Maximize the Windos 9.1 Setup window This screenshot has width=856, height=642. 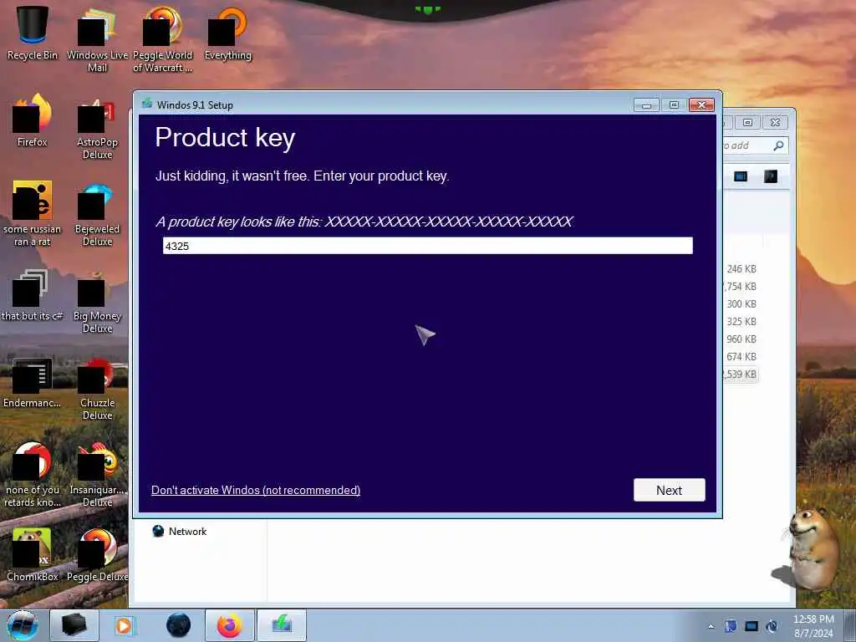[x=675, y=104]
